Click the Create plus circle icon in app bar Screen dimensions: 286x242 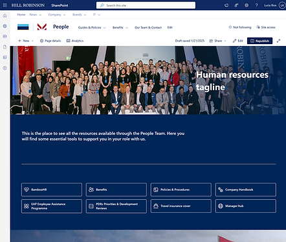click(5, 68)
